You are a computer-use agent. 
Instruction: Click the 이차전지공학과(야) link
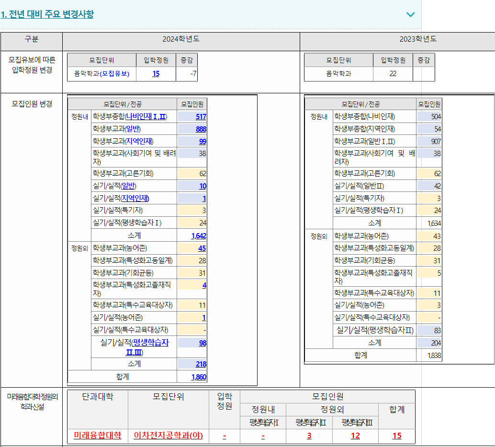click(x=168, y=436)
